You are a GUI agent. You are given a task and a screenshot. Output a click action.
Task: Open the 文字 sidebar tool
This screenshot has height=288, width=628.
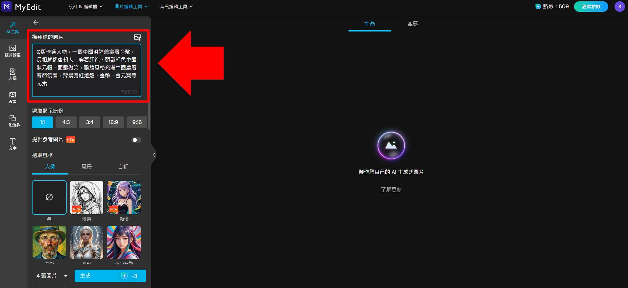(x=12, y=144)
